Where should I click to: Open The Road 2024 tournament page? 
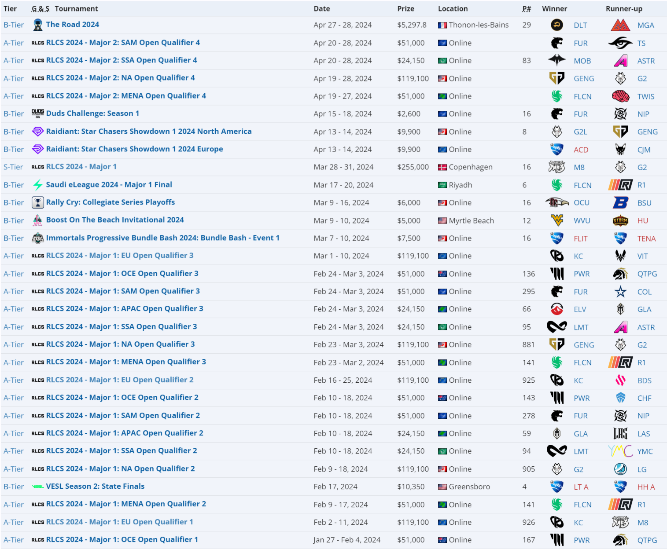[73, 25]
